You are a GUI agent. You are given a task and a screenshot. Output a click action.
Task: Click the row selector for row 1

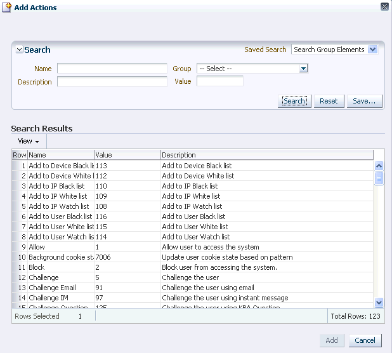pyautogui.click(x=20, y=166)
